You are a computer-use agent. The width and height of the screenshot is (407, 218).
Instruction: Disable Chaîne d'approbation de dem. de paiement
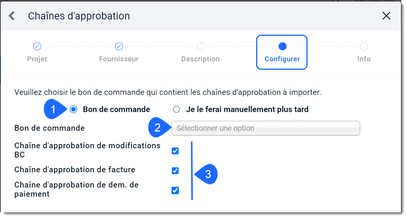[175, 190]
